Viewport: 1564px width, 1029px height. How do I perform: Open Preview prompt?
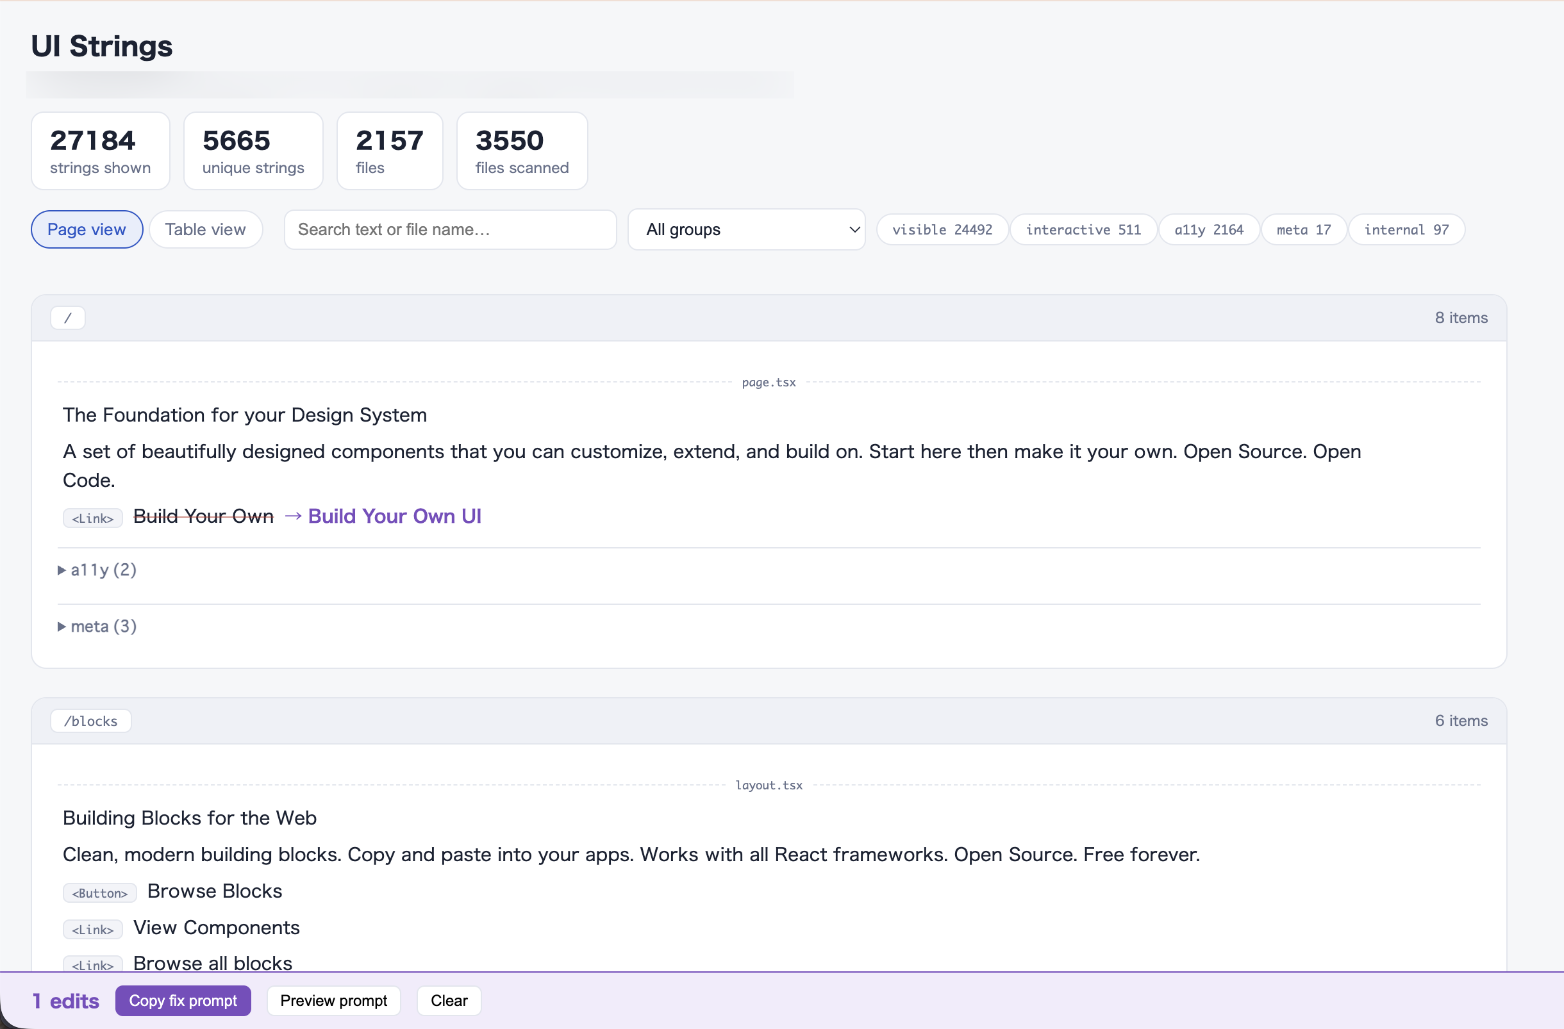click(334, 1001)
